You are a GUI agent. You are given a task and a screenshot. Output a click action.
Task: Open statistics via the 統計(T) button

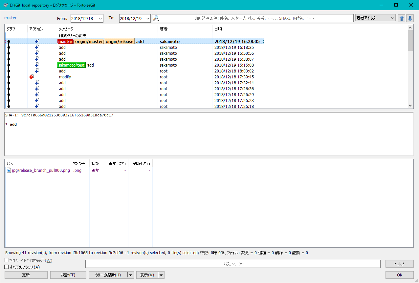pos(68,275)
